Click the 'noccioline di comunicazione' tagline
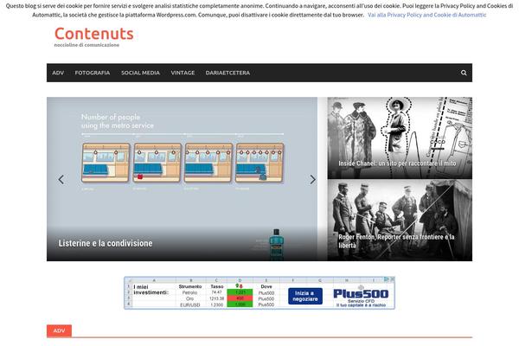This screenshot has width=519, height=346. tap(86, 45)
